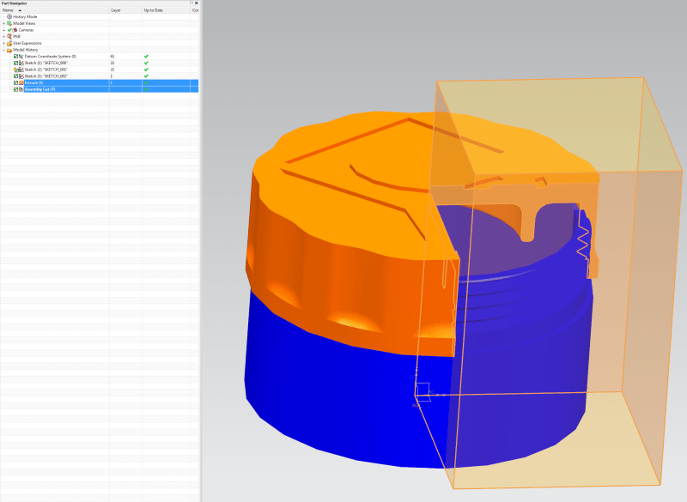Click the Up to Date checkmark for SKETCH_000

click(146, 63)
